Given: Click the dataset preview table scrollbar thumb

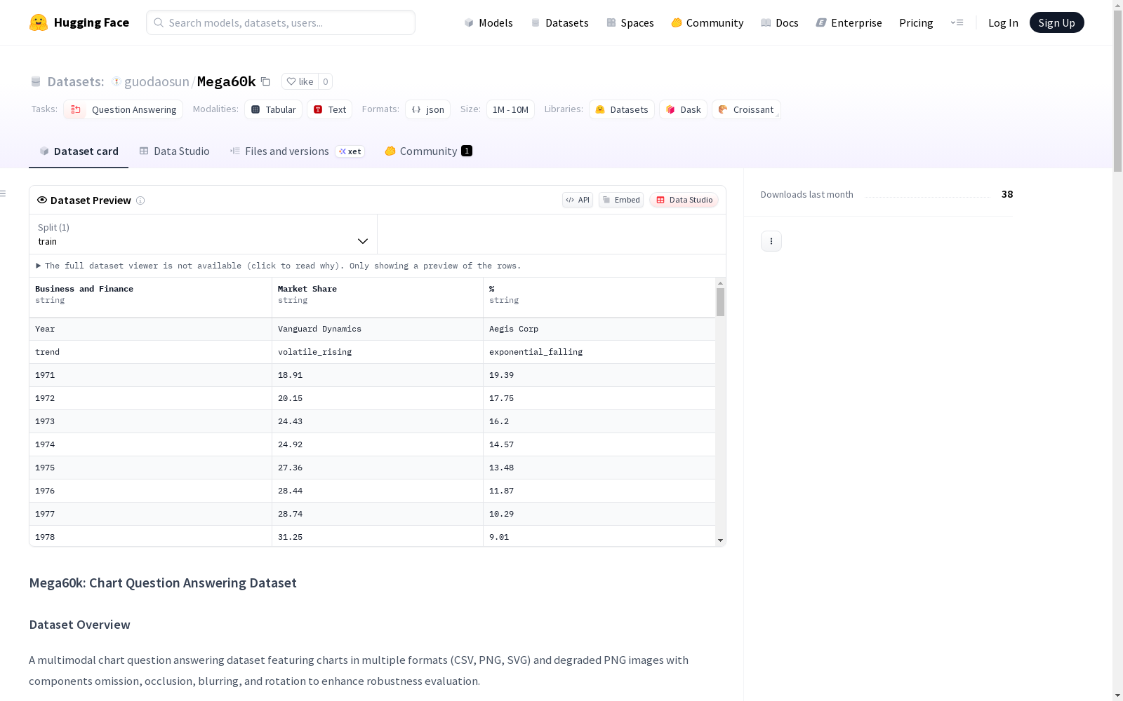Looking at the screenshot, I should tap(720, 302).
